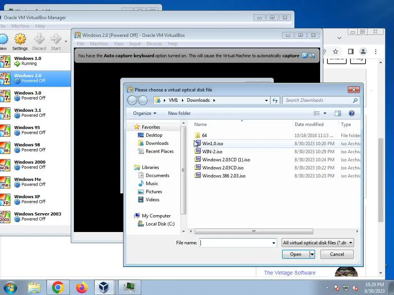Open the View menu in Windows 2.0 VM window
Screen dimensions: 394x295
pyautogui.click(x=119, y=44)
